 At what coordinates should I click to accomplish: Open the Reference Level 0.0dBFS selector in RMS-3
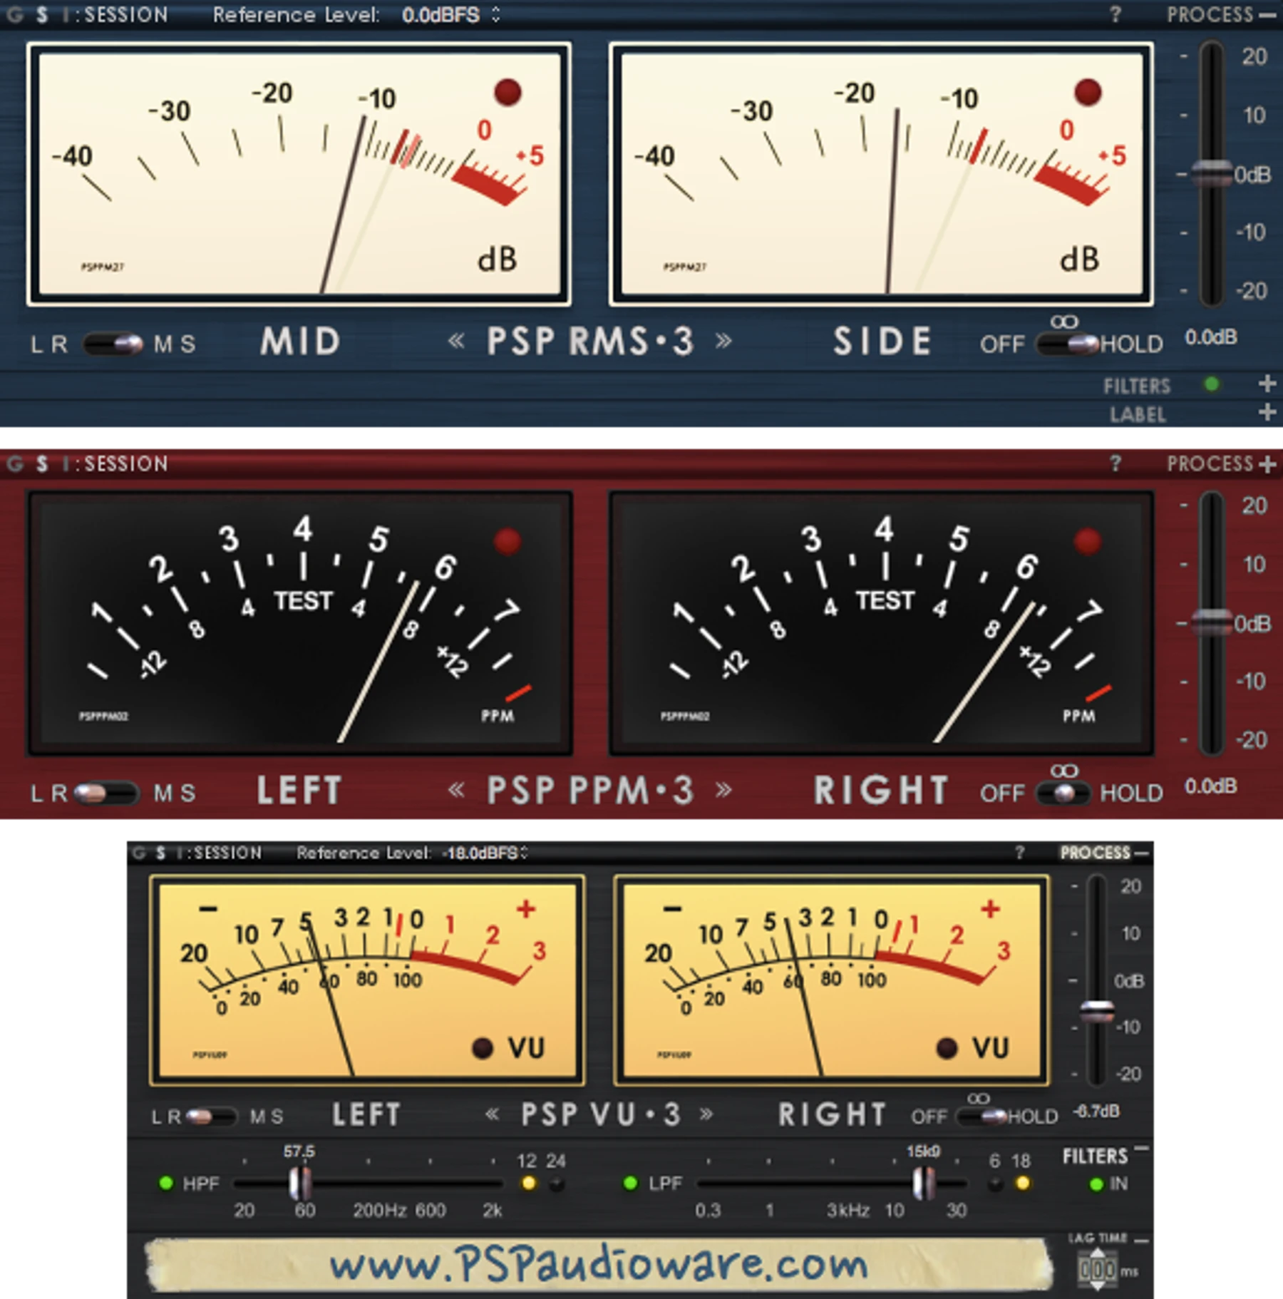[450, 15]
